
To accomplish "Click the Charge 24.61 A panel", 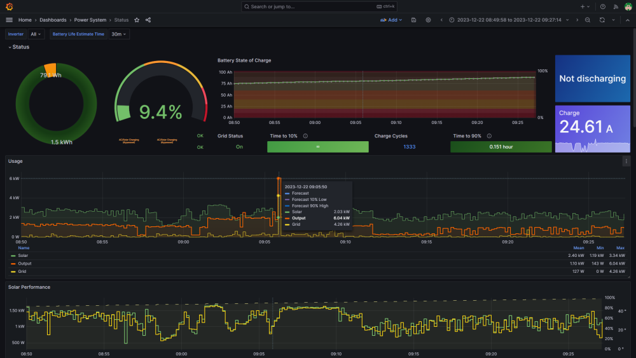I will [593, 129].
